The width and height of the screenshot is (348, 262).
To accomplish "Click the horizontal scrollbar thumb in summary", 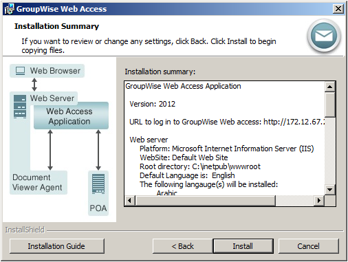I will pos(205,200).
